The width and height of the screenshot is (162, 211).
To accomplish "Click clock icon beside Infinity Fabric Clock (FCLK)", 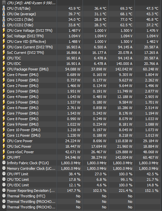I will [4, 163].
